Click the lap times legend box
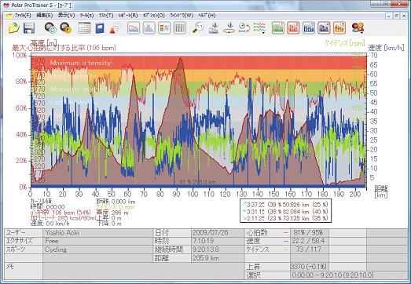The width and height of the screenshot is (411, 284). coord(285,211)
